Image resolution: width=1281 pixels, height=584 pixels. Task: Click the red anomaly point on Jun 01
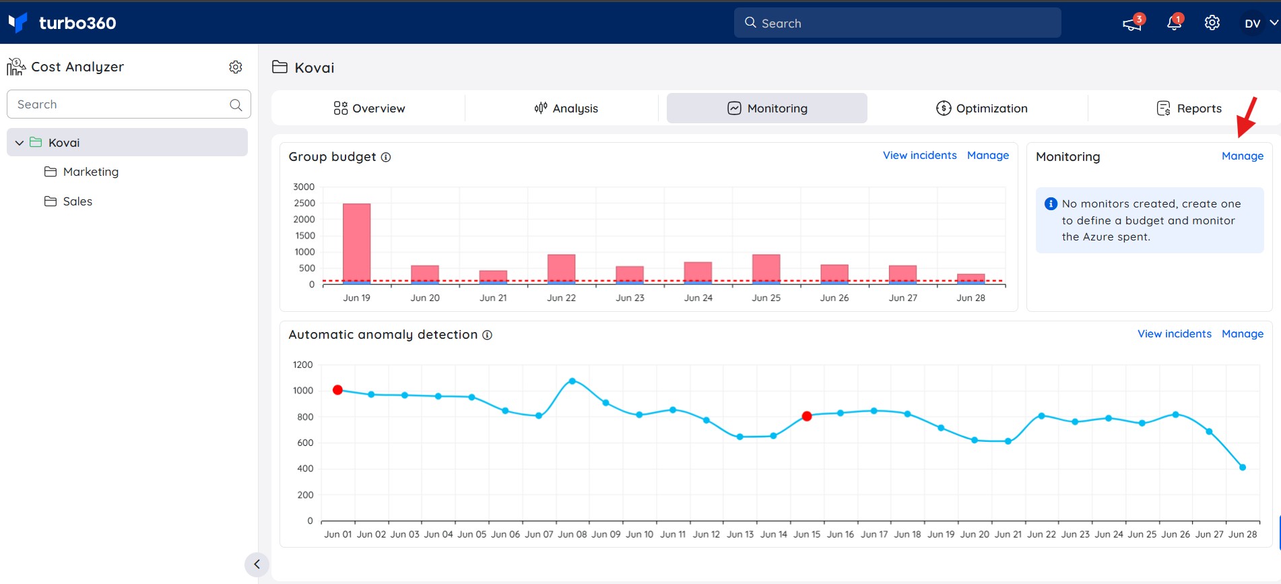pos(338,390)
